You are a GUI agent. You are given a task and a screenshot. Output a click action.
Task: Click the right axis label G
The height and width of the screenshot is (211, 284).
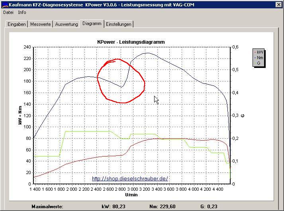[x=243, y=116]
